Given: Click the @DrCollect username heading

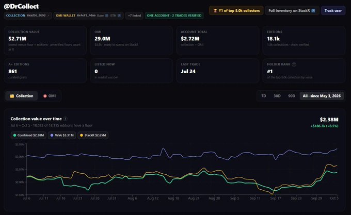Looking at the screenshot, I should 21,6.
